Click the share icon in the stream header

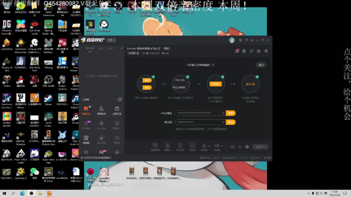coord(266,51)
